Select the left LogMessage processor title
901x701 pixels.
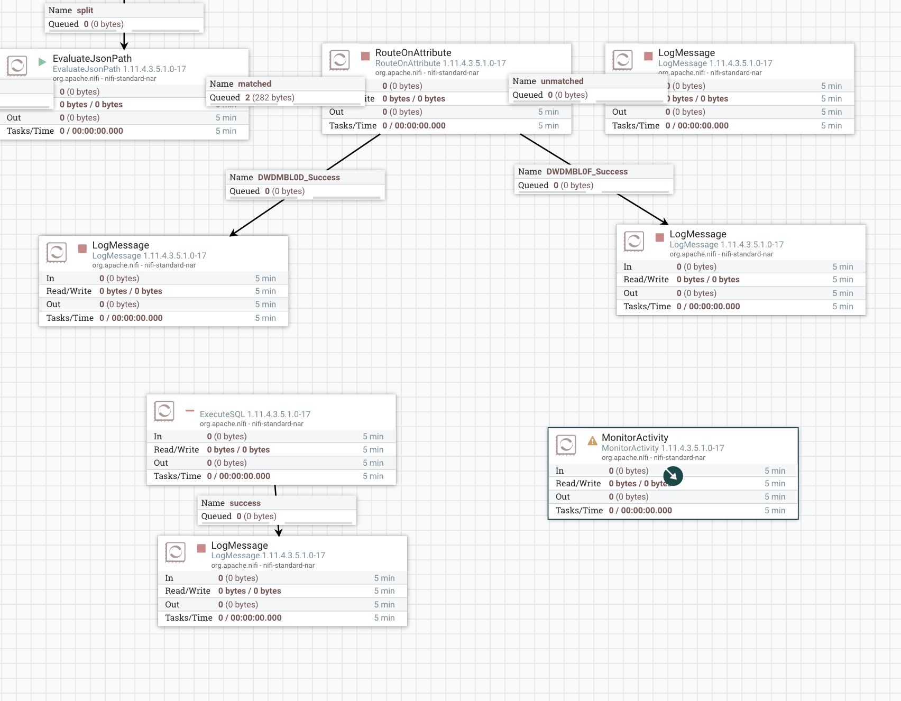coord(121,245)
